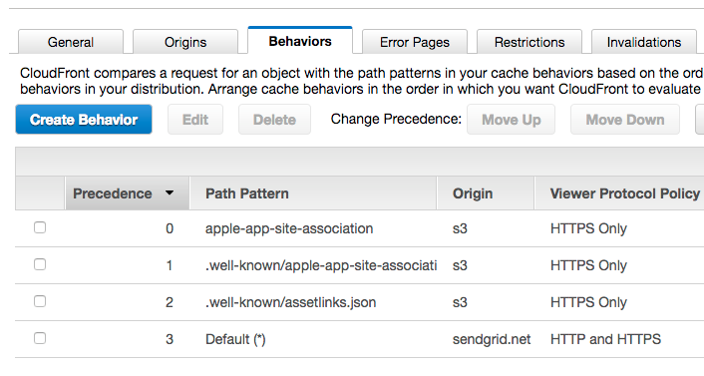Check the precedence 1 .well-known/apple-app-site row checkbox
The width and height of the screenshot is (704, 376).
(x=40, y=264)
